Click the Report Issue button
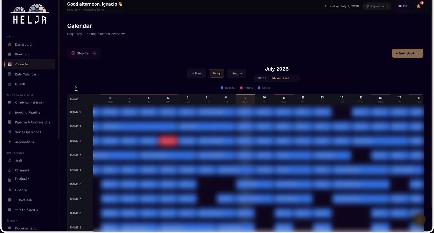Image resolution: width=434 pixels, height=233 pixels. click(377, 6)
